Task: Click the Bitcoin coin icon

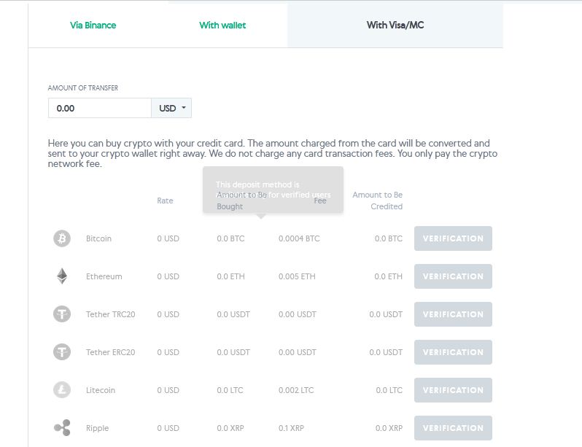Action: coord(62,238)
